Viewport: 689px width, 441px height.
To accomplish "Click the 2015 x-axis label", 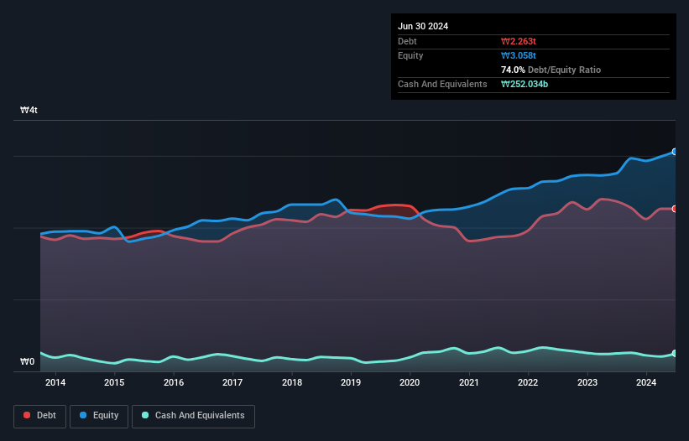I will [x=114, y=382].
